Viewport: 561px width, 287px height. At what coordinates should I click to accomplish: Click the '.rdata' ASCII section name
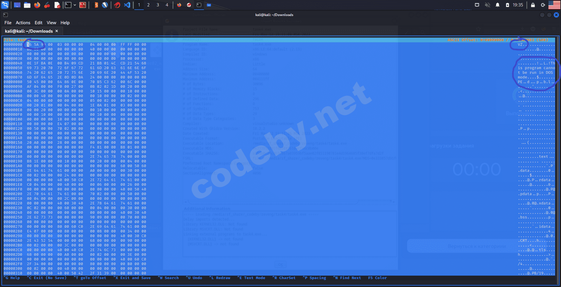click(x=544, y=180)
